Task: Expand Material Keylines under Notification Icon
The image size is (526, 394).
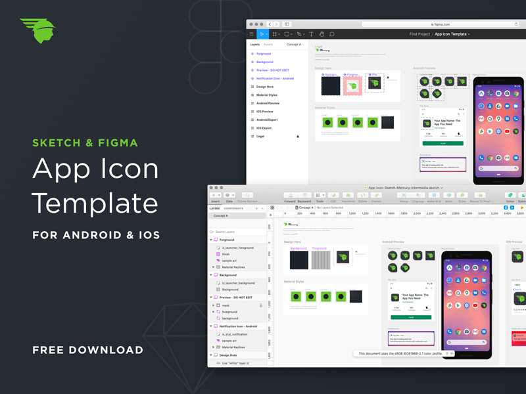Action: pos(214,347)
